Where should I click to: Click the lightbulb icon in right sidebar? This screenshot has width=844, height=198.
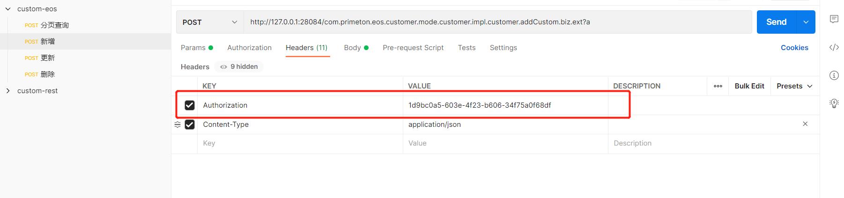point(834,103)
